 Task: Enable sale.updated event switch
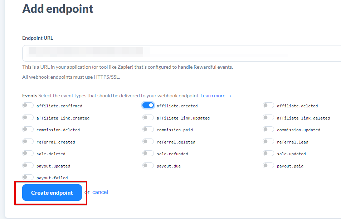coord(268,153)
